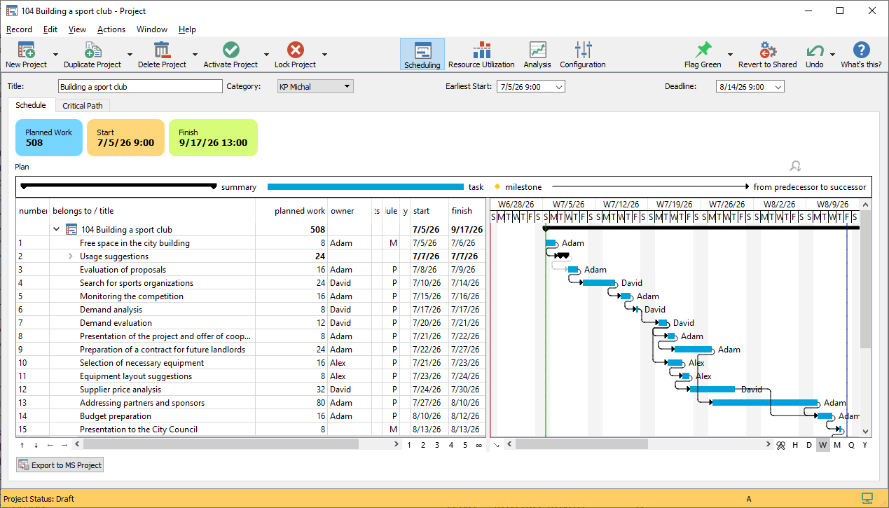
Task: Click the Lock Project icon
Action: pos(295,50)
